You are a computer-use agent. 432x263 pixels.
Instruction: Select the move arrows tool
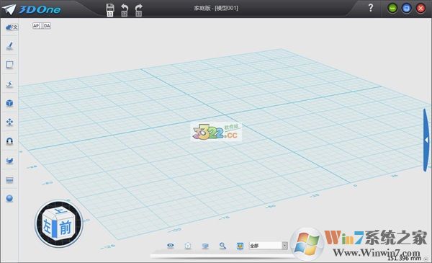[9, 122]
